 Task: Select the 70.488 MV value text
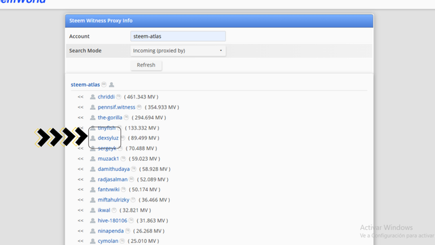(x=141, y=148)
